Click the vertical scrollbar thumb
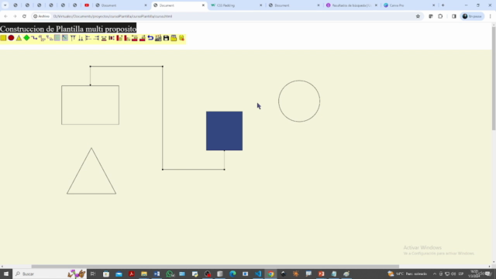496x279 pixels. [x=494, y=78]
